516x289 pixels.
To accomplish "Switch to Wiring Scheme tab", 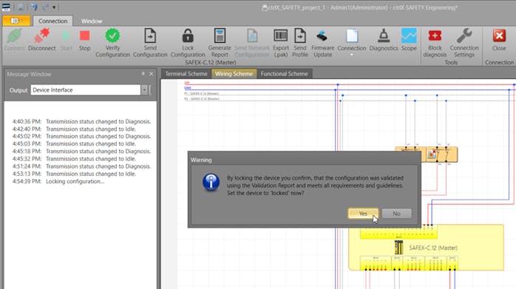I will (x=234, y=74).
